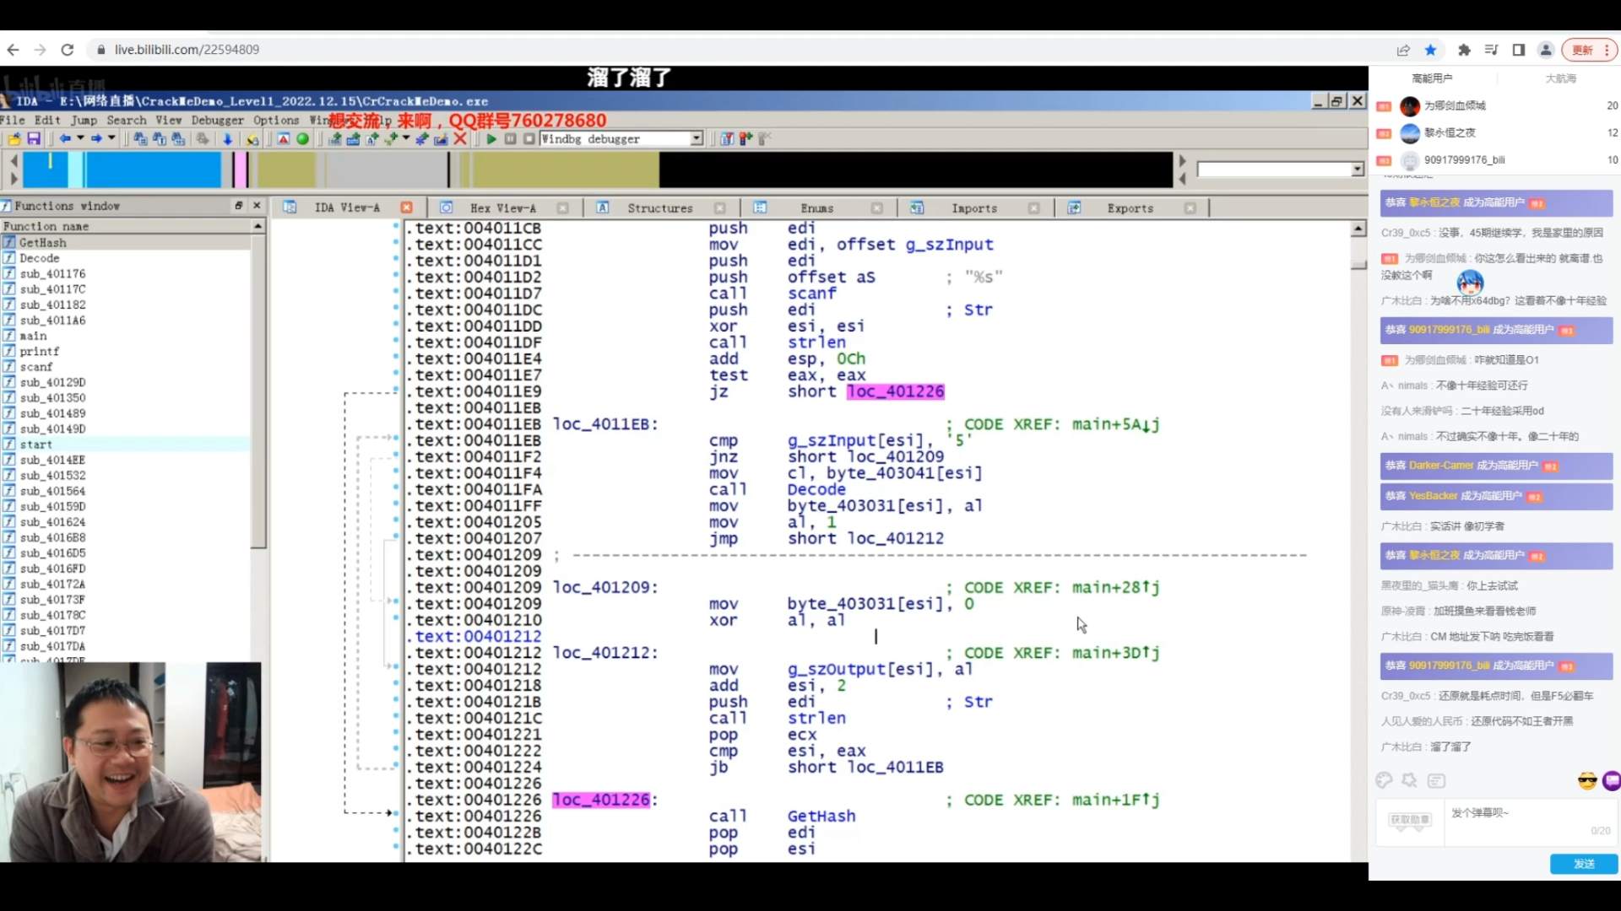Select scanf in the functions list
This screenshot has width=1621, height=911.
pyautogui.click(x=127, y=367)
